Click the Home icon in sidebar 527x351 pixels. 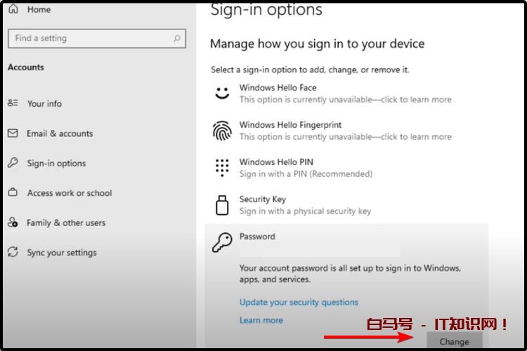[x=13, y=10]
